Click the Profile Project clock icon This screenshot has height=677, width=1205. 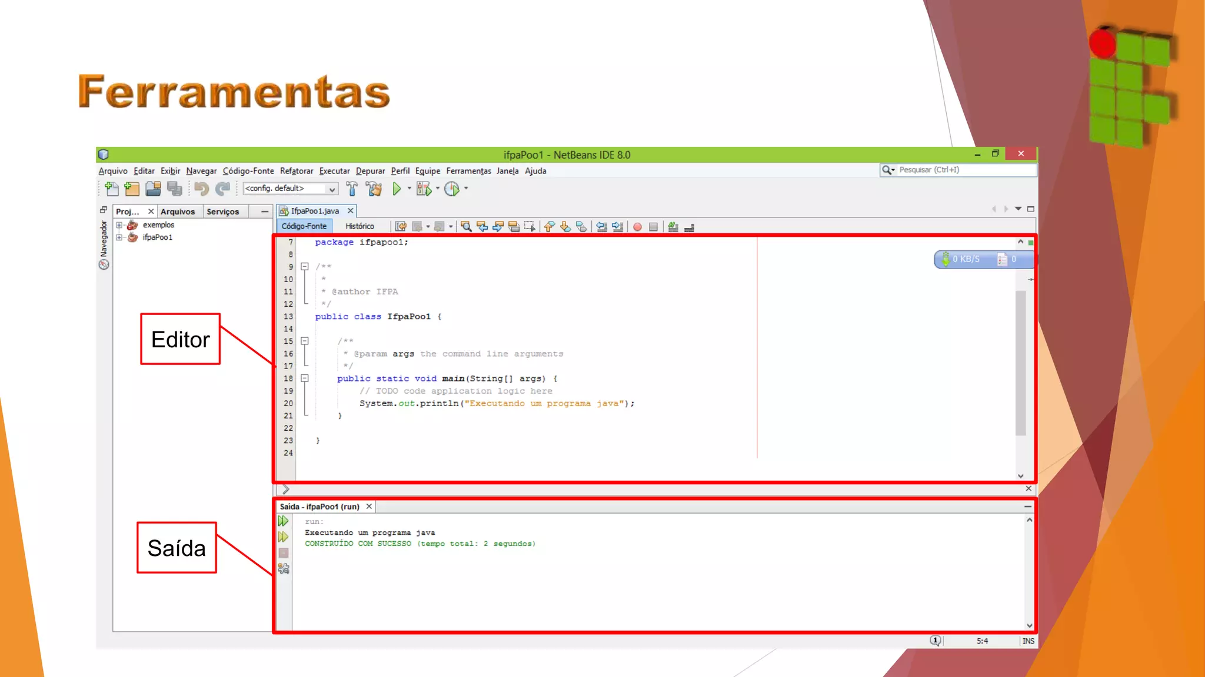coord(452,189)
